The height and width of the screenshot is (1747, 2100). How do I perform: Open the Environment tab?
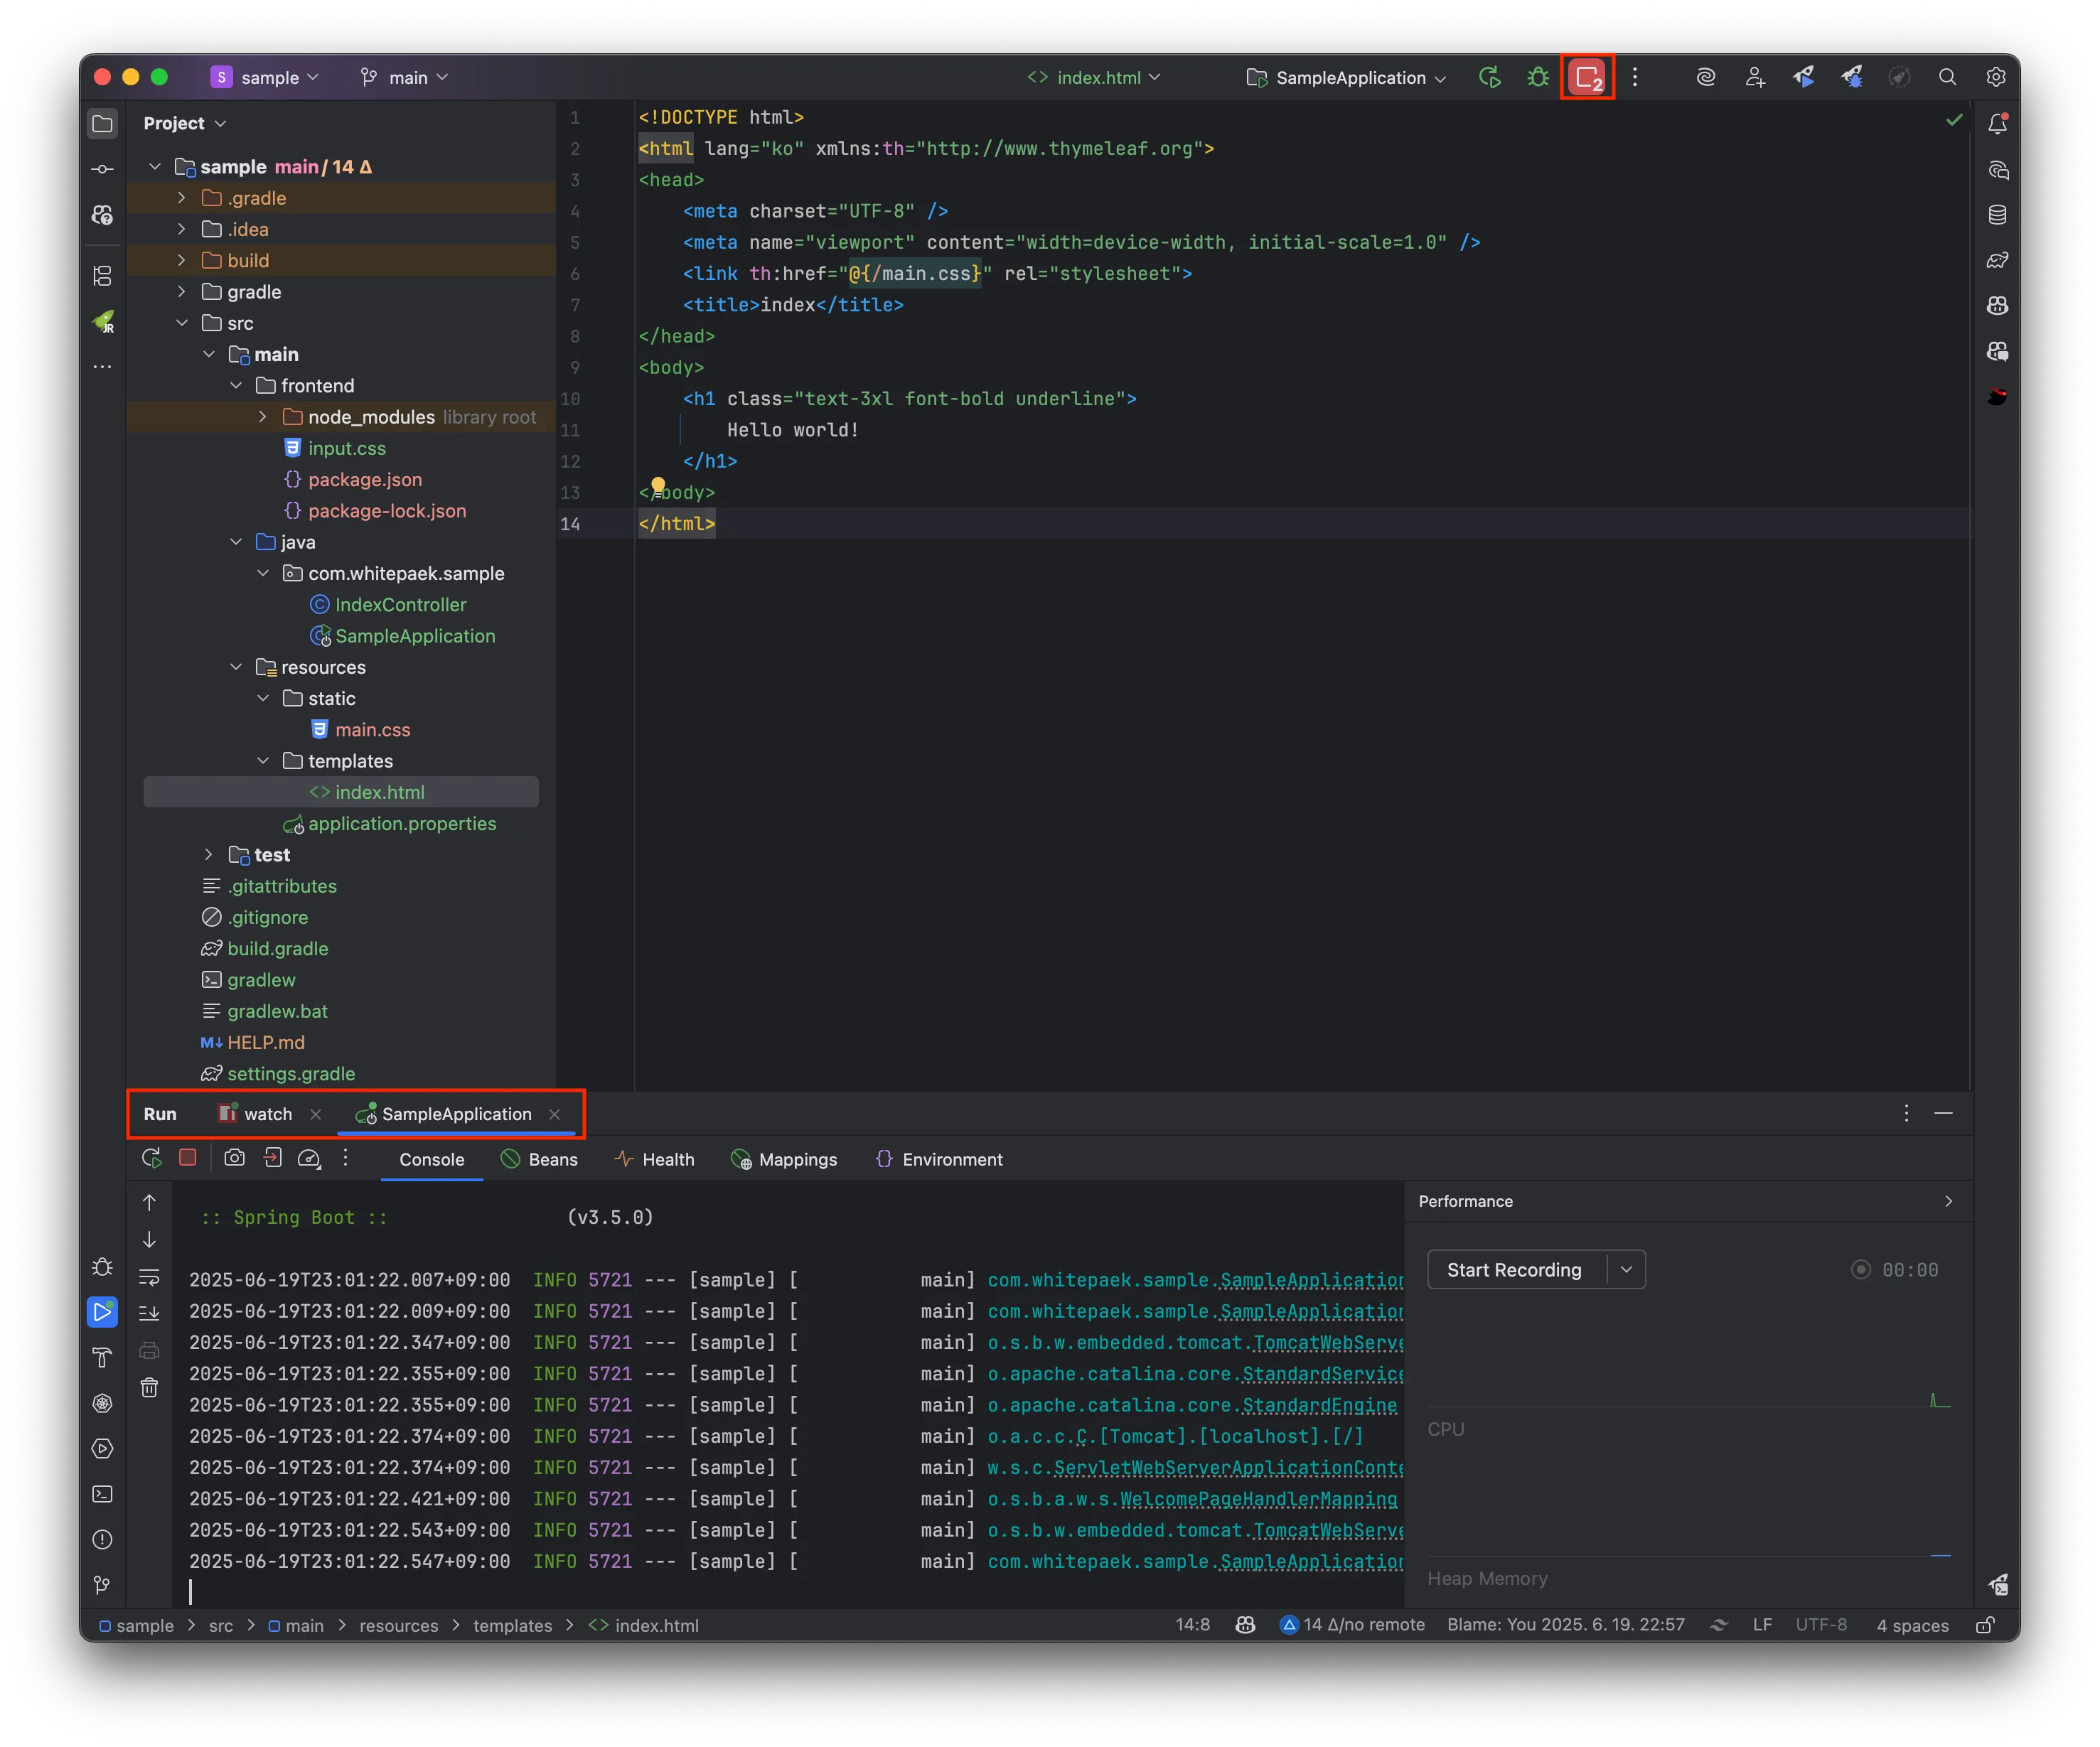tap(939, 1159)
